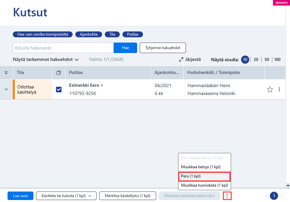Click the previous page arrow
The width and height of the screenshot is (290, 202).
pyautogui.click(x=266, y=196)
